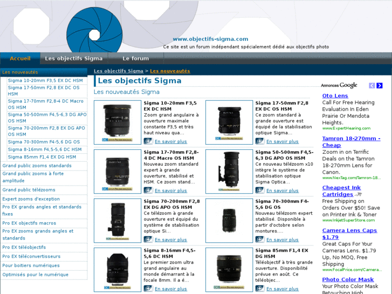The height and width of the screenshot is (294, 392).
Task: Select sidebar item Sigma 17-70mm F2,8-4 DC Macro
Action: click(x=46, y=104)
